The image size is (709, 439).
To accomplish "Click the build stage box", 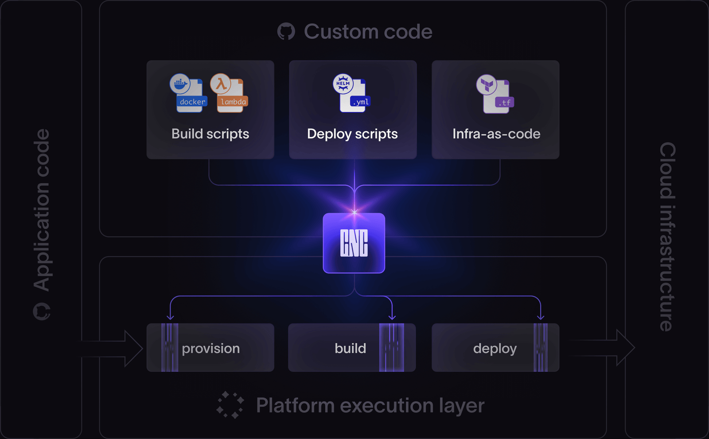I will 352,348.
